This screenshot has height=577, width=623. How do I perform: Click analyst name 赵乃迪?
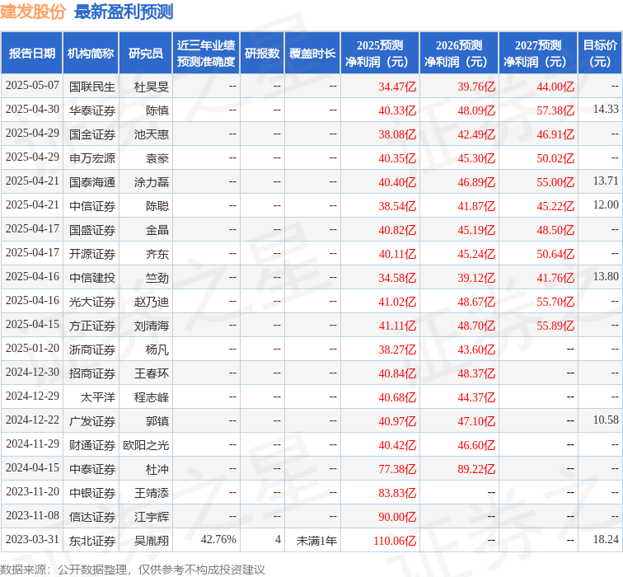coord(152,302)
